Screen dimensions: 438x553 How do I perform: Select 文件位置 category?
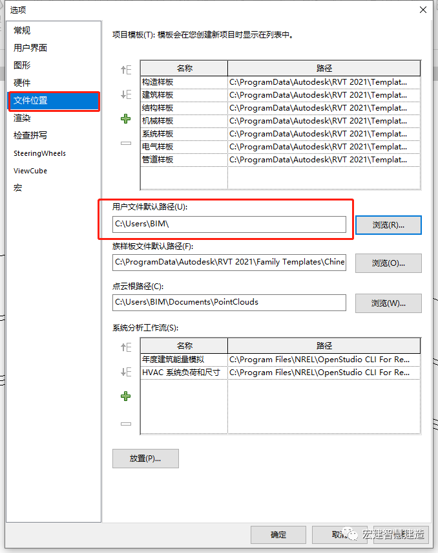click(54, 101)
